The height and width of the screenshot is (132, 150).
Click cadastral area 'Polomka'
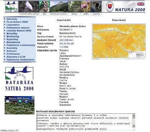click(64, 51)
